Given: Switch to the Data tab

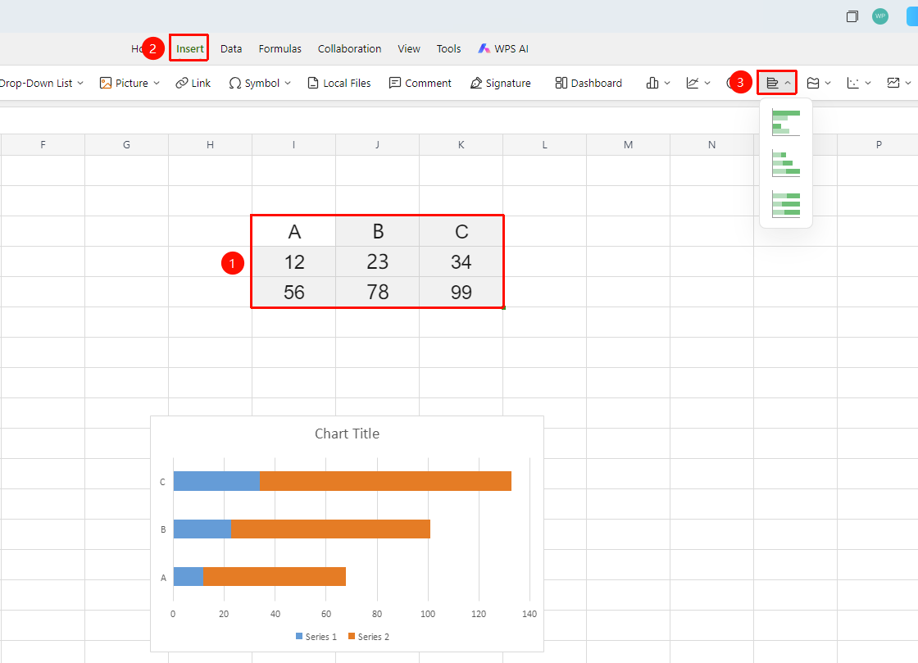Looking at the screenshot, I should [231, 48].
